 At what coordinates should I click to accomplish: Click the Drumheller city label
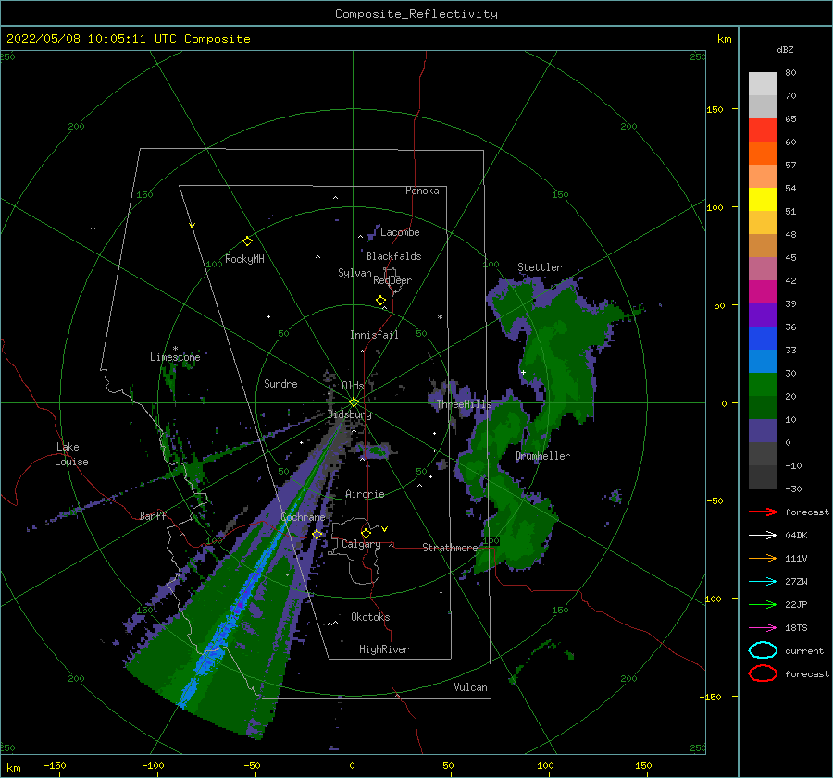pos(542,456)
